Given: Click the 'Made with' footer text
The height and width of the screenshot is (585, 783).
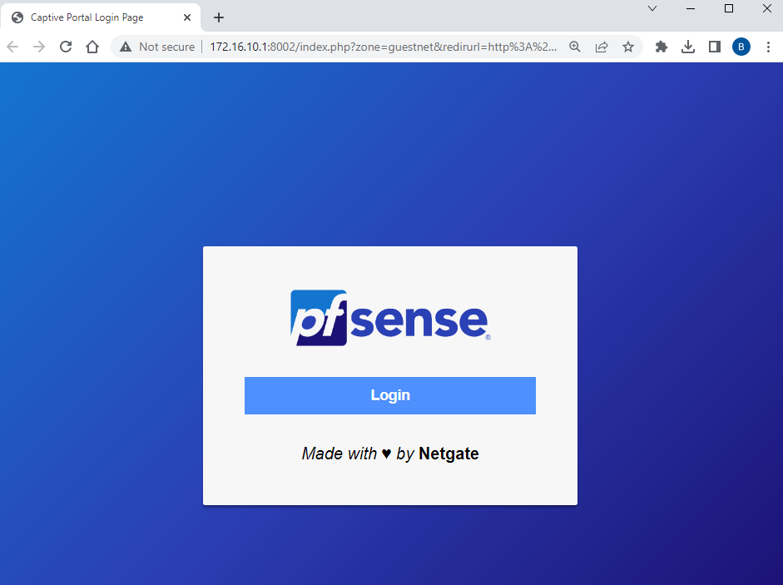Looking at the screenshot, I should 339,454.
